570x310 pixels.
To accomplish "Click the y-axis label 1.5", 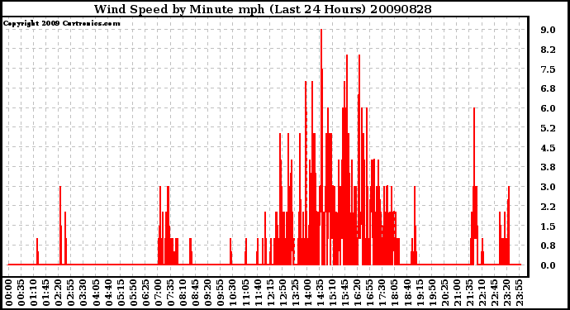I will tap(548, 227).
